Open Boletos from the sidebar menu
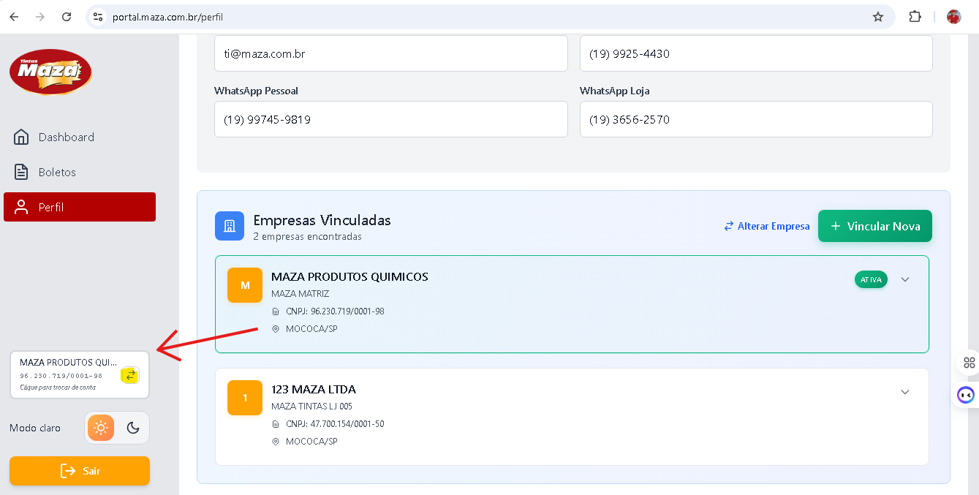Viewport: 979px width, 495px height. pos(57,173)
